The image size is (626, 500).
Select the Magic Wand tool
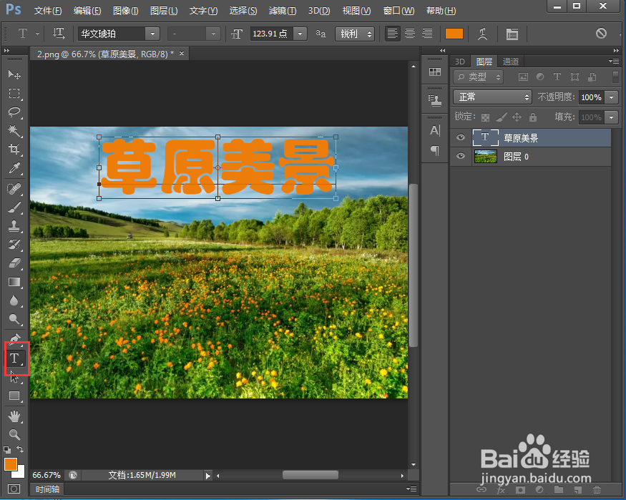click(x=16, y=132)
